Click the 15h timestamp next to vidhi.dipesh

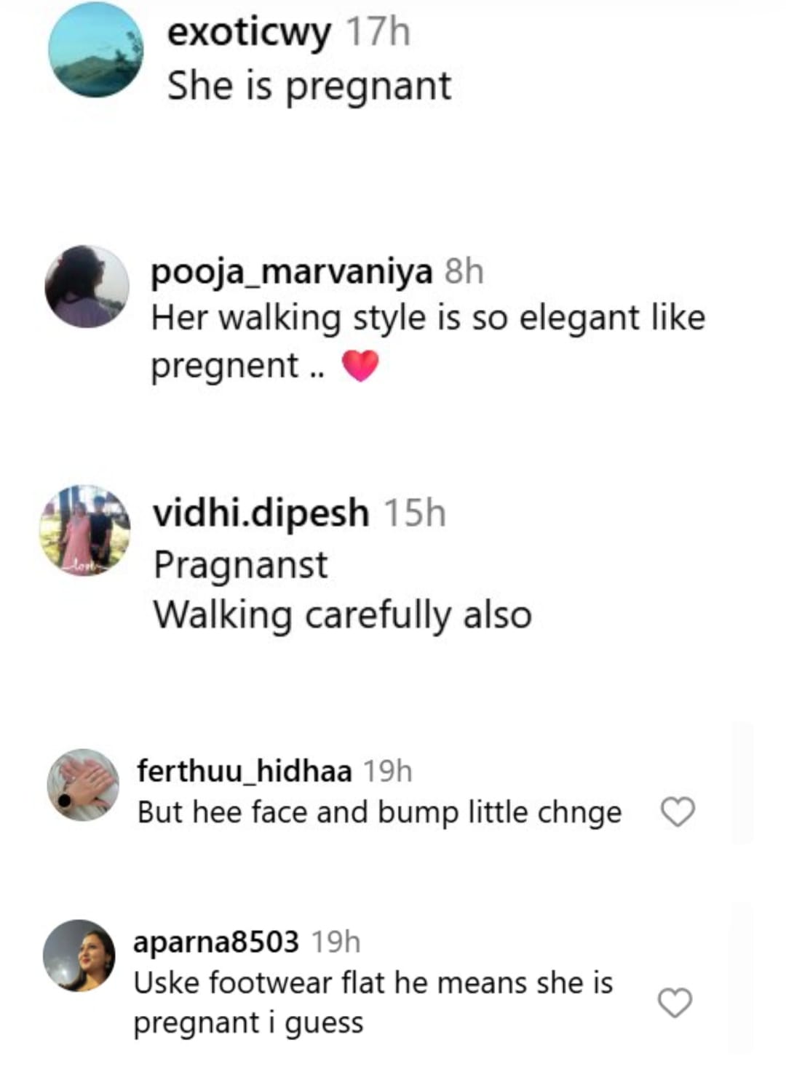(x=414, y=512)
